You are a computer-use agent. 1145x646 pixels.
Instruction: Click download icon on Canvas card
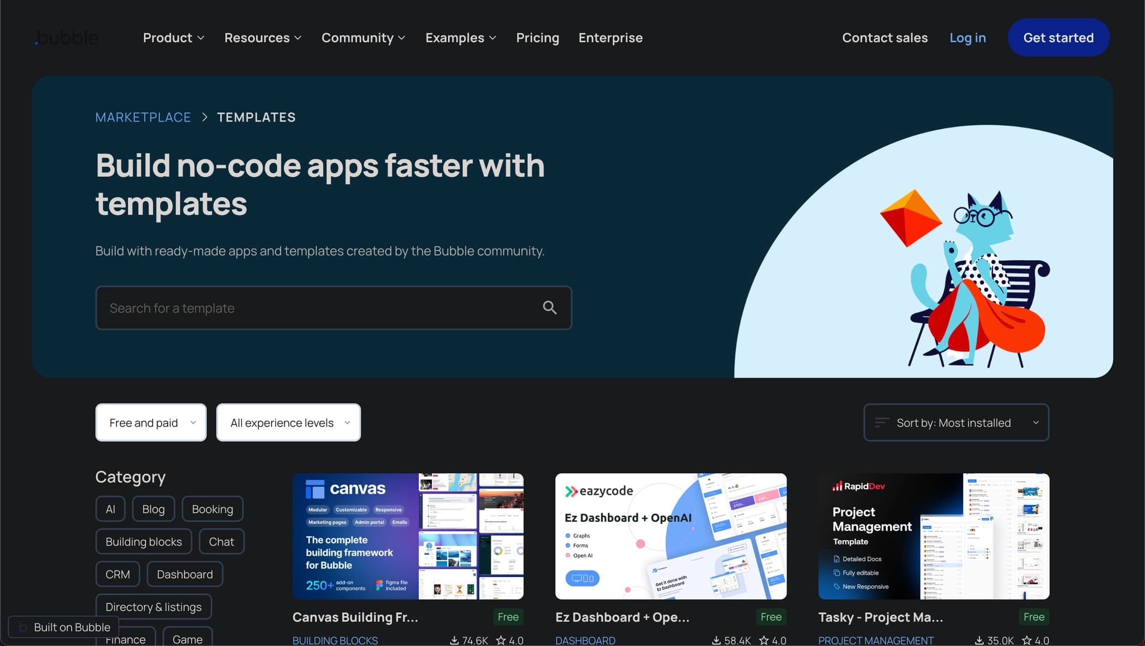tap(455, 640)
